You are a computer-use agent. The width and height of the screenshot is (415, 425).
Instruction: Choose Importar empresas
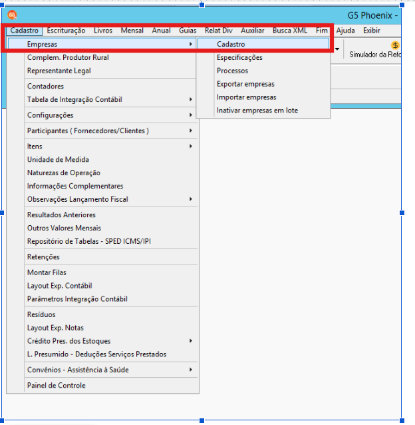pyautogui.click(x=263, y=97)
